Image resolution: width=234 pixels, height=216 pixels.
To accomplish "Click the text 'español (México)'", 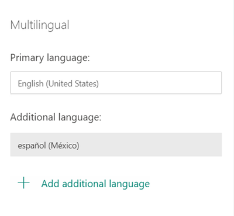I will pos(49,146).
